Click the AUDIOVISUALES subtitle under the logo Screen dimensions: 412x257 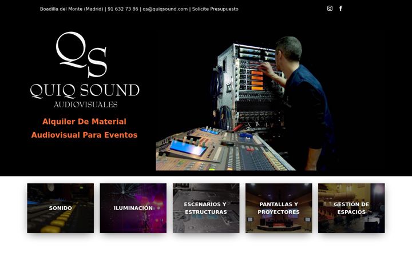coord(86,105)
